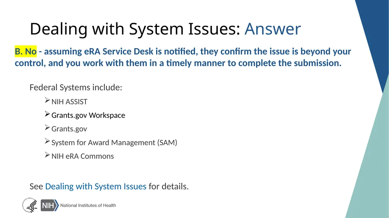Click the HHS eagle seal logo
The width and height of the screenshot is (389, 218).
click(30, 205)
